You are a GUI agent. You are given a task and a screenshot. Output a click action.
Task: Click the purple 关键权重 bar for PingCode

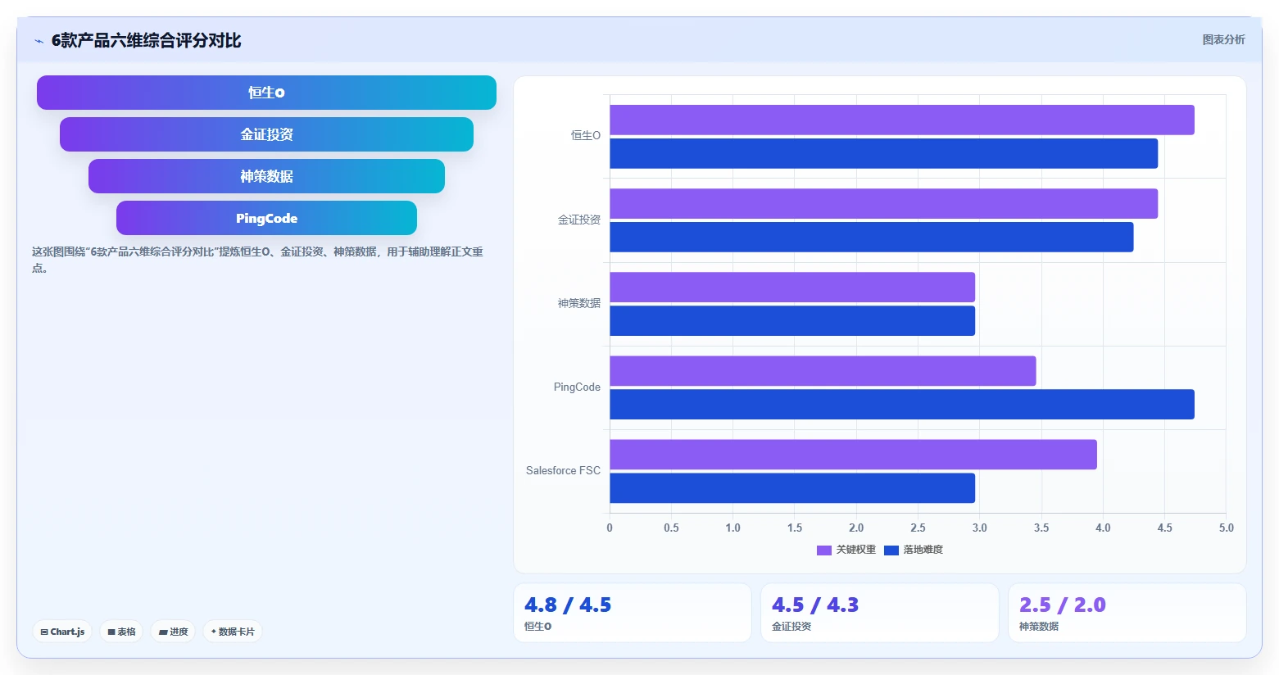(x=823, y=370)
